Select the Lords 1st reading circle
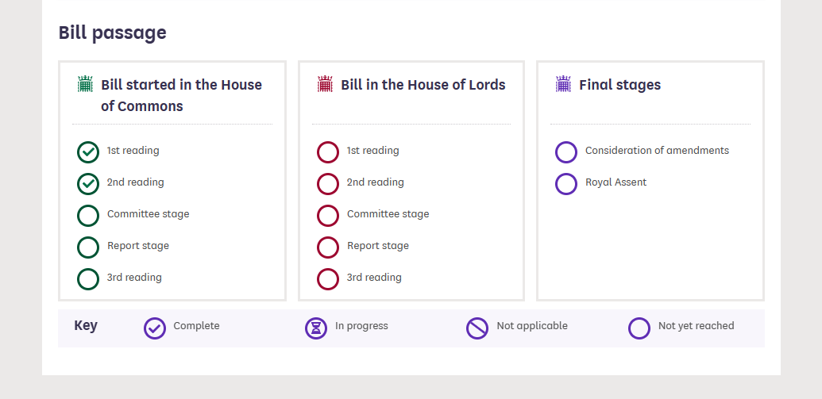This screenshot has width=822, height=399. point(328,152)
